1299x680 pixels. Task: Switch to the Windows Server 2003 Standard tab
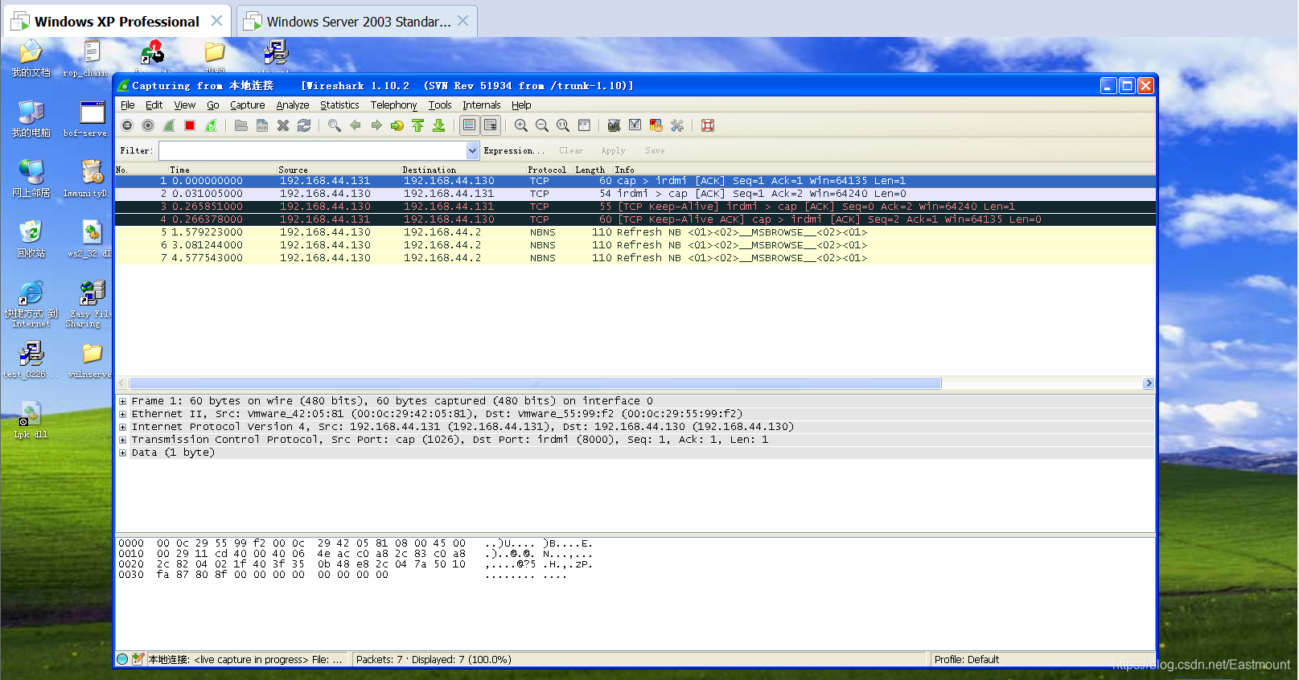tap(357, 21)
